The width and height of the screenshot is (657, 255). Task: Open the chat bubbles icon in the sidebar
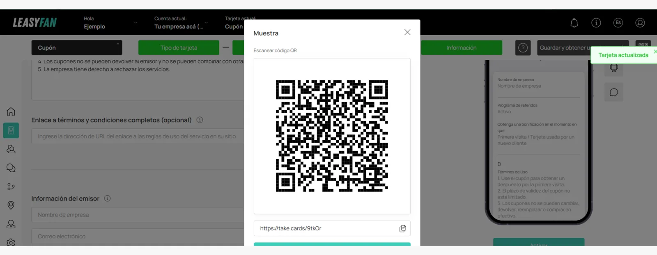[11, 168]
